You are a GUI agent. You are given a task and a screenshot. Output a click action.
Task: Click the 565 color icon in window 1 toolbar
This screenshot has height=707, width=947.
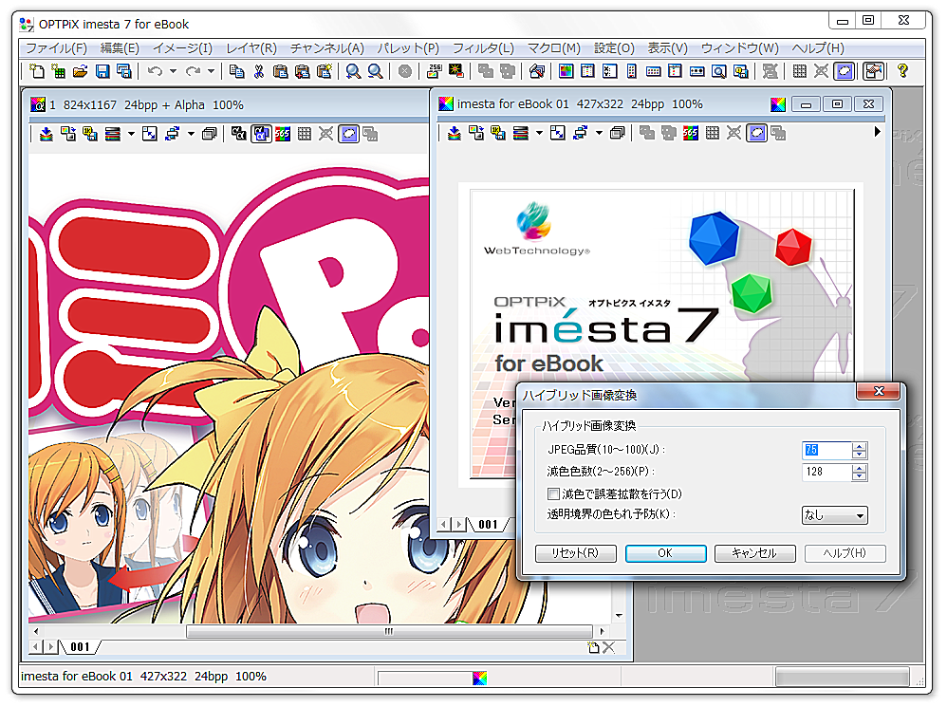283,134
